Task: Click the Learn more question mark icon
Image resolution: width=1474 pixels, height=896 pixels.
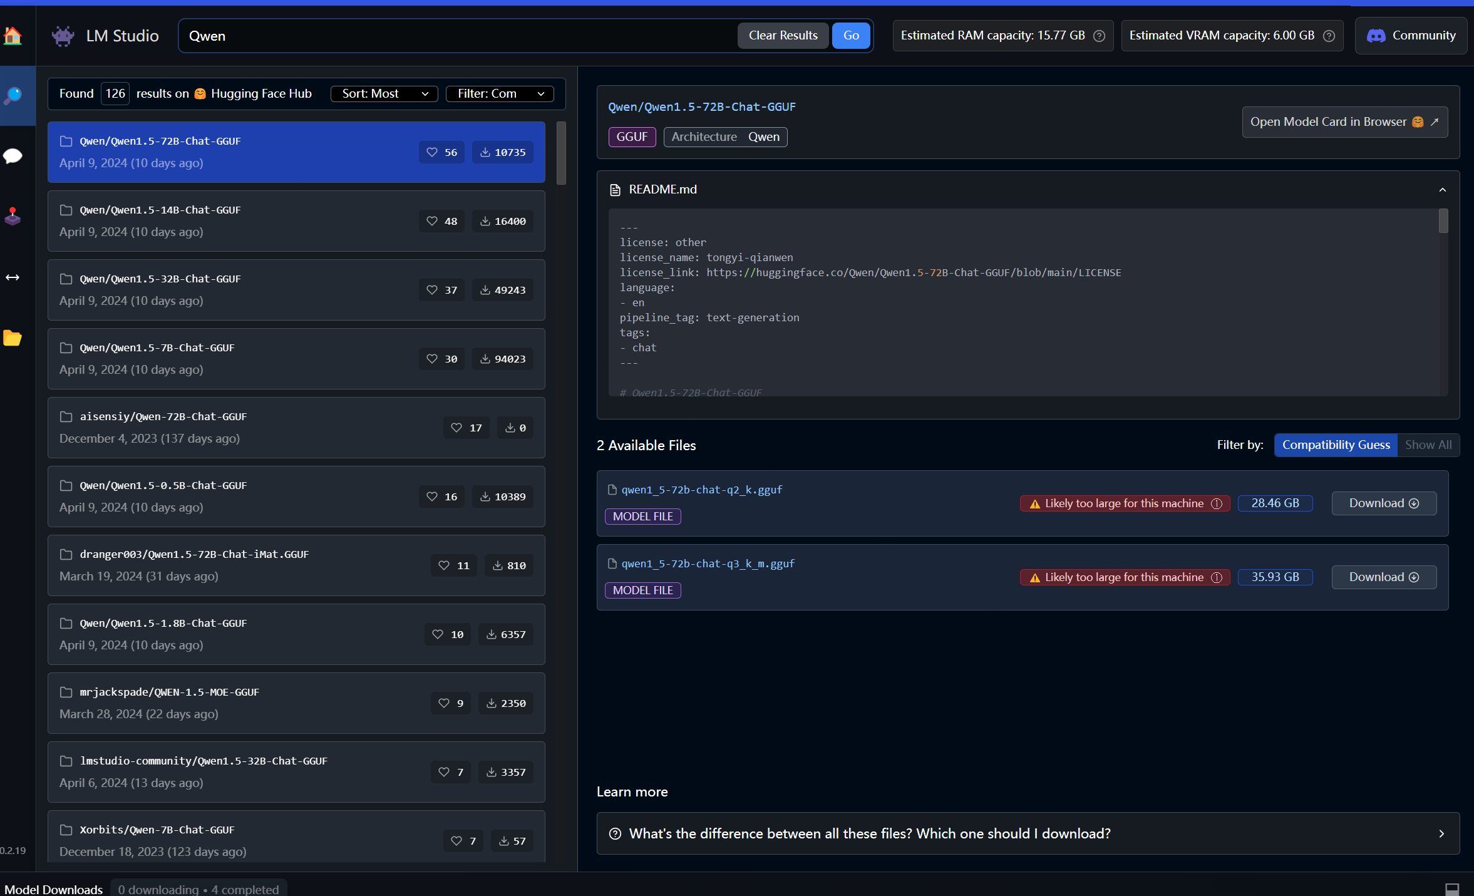Action: pyautogui.click(x=615, y=833)
